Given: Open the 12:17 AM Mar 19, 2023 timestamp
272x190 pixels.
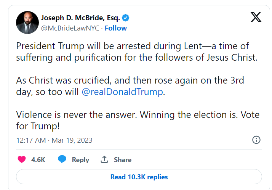Looking at the screenshot, I should (54, 140).
